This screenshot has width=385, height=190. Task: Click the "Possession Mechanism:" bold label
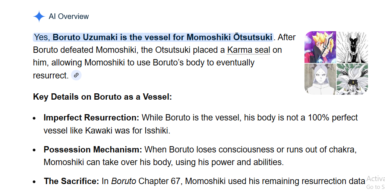(x=93, y=149)
